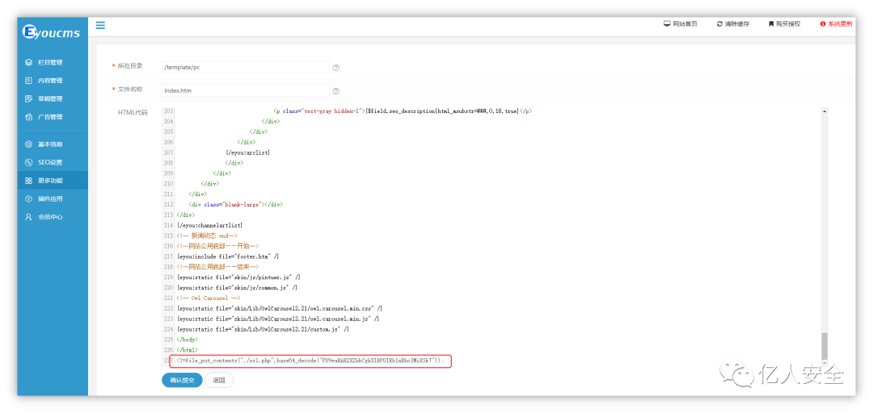Click the help icon next to 所在目录

pyautogui.click(x=335, y=68)
